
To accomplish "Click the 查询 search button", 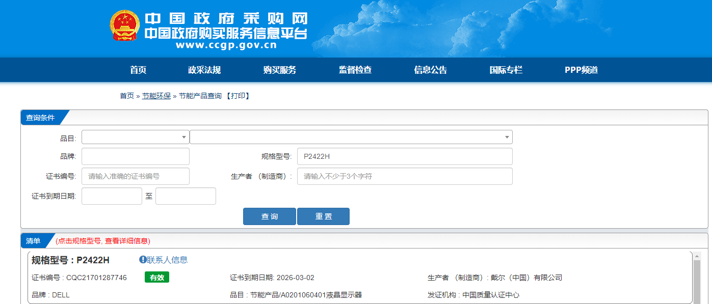I will (x=269, y=216).
